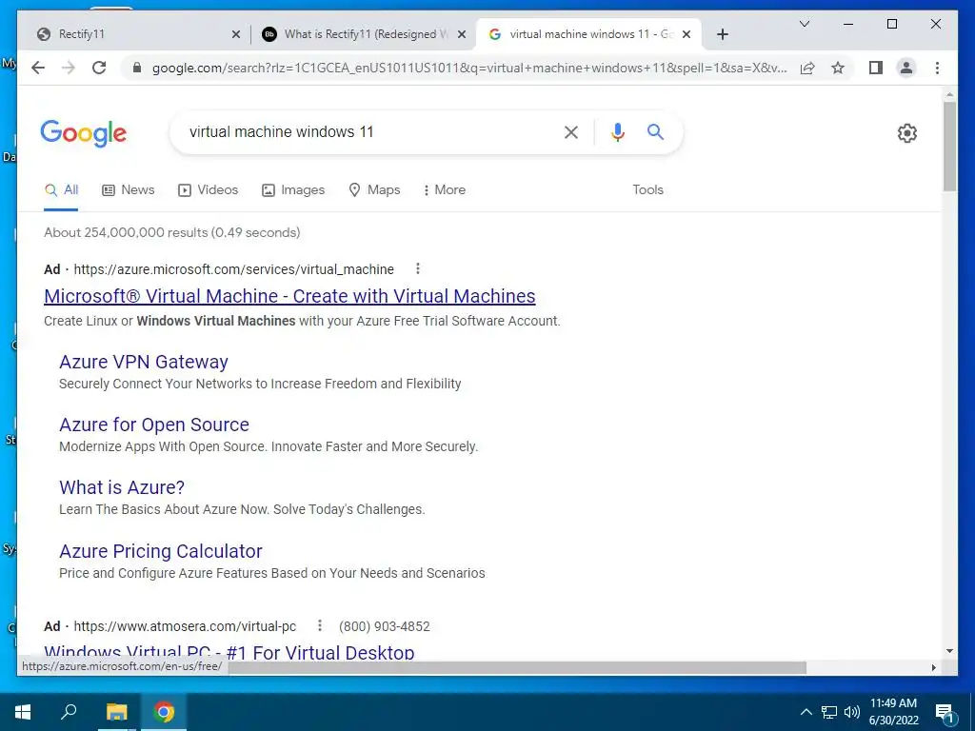Image resolution: width=975 pixels, height=731 pixels.
Task: Click the scroll up arrow
Action: (x=949, y=95)
